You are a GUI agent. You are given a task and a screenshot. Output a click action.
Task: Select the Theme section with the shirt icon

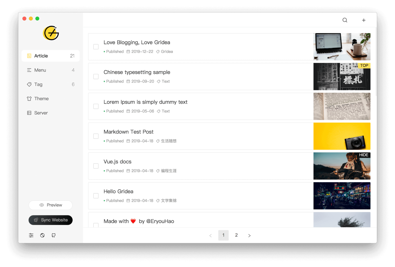point(41,99)
